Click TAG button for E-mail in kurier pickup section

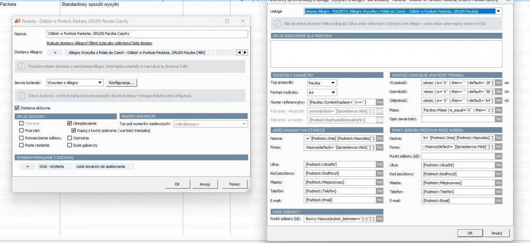498,201
